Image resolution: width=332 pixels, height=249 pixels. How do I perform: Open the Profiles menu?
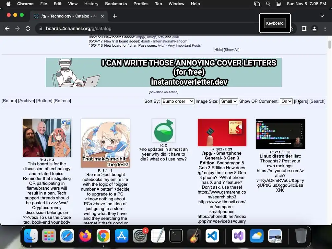pyautogui.click(x=141, y=4)
